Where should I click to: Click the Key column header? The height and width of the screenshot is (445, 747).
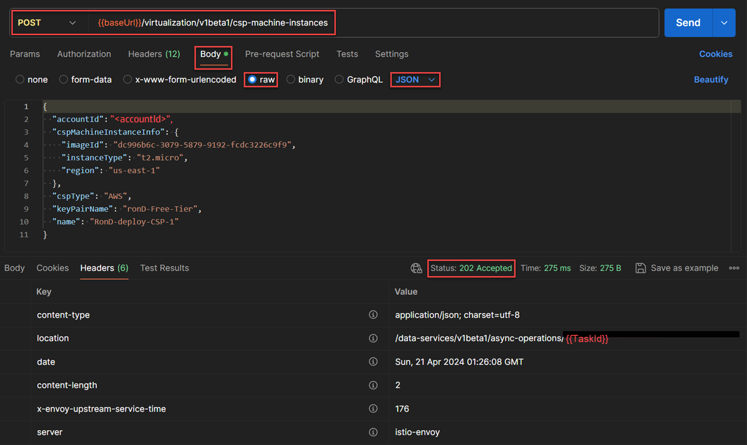44,291
